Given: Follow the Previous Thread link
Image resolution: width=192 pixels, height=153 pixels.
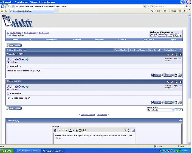Looking at the screenshot, I should tap(88, 115).
